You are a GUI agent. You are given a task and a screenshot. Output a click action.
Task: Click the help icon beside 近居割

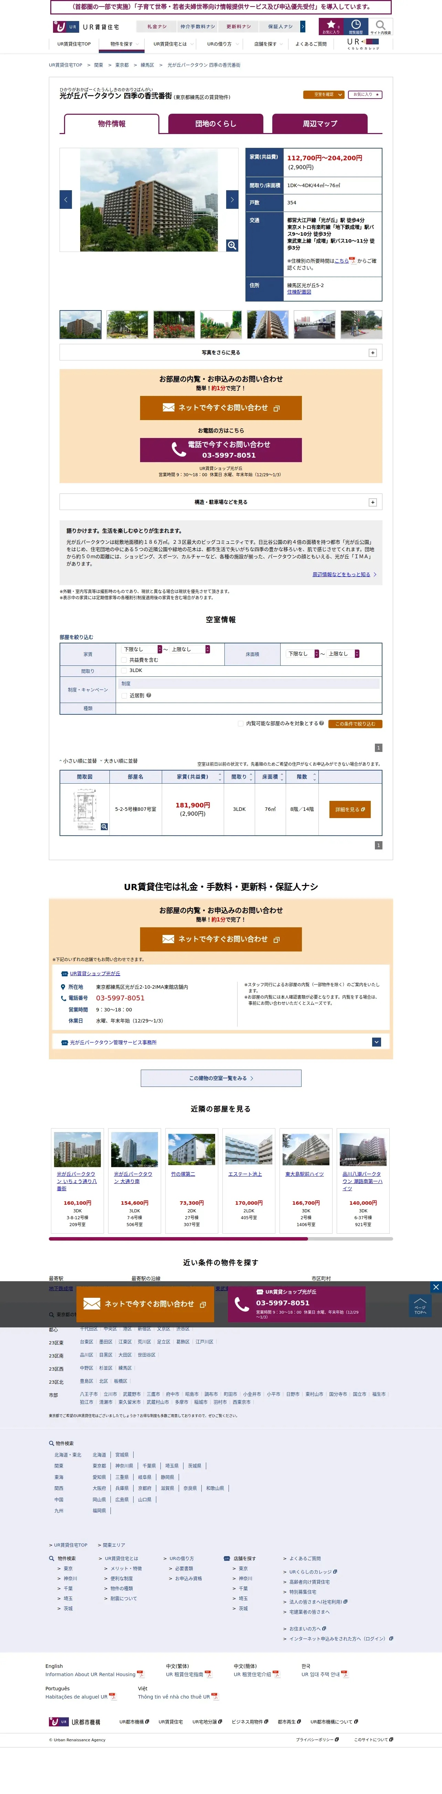pyautogui.click(x=148, y=695)
